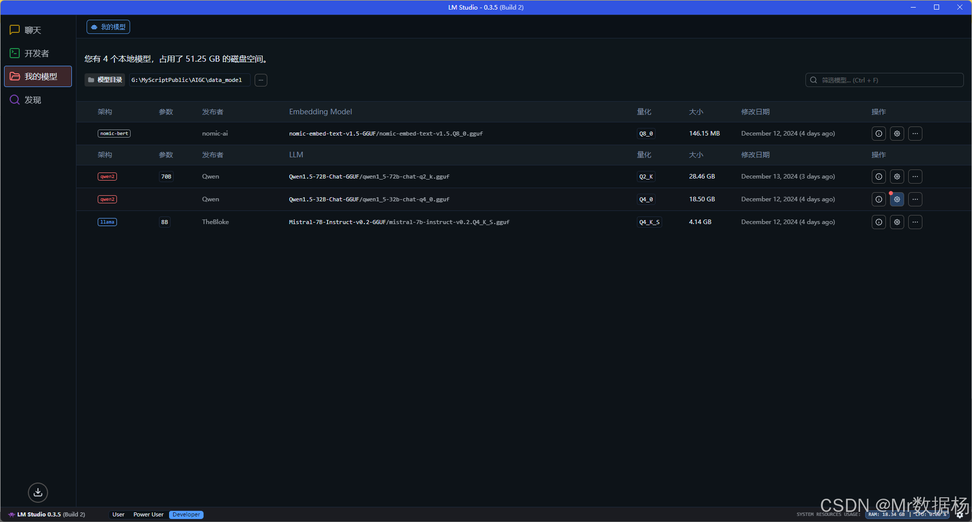This screenshot has width=972, height=522.
Task: Switch to User mode
Action: [118, 514]
